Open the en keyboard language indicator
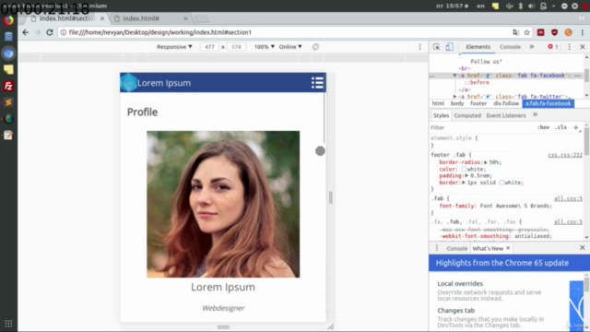 [x=480, y=6]
